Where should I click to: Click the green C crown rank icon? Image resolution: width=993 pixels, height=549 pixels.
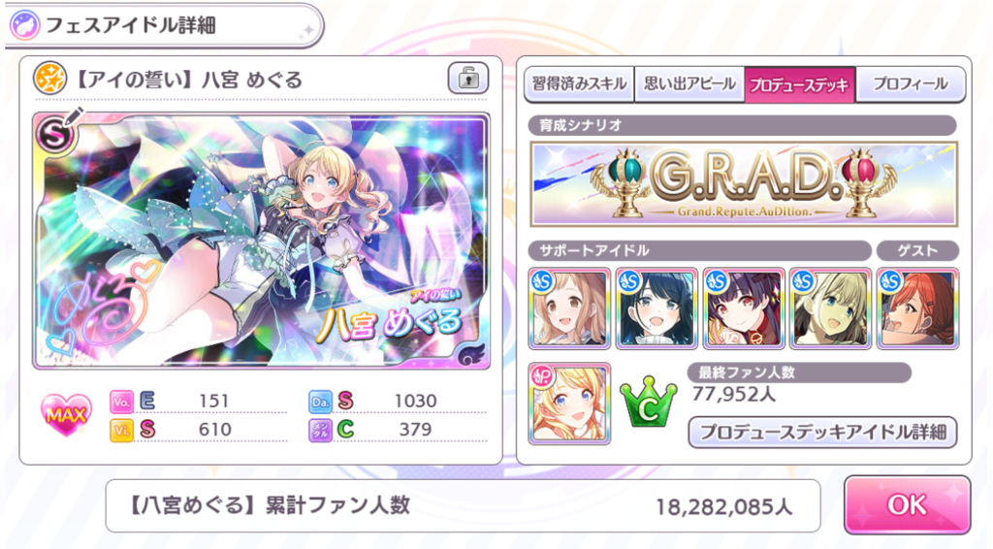pyautogui.click(x=648, y=403)
